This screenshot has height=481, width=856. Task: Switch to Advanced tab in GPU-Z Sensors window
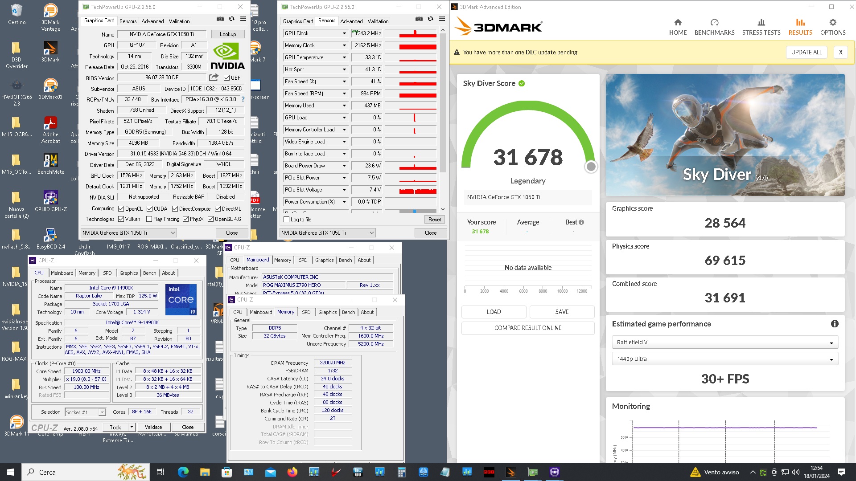[x=351, y=21]
